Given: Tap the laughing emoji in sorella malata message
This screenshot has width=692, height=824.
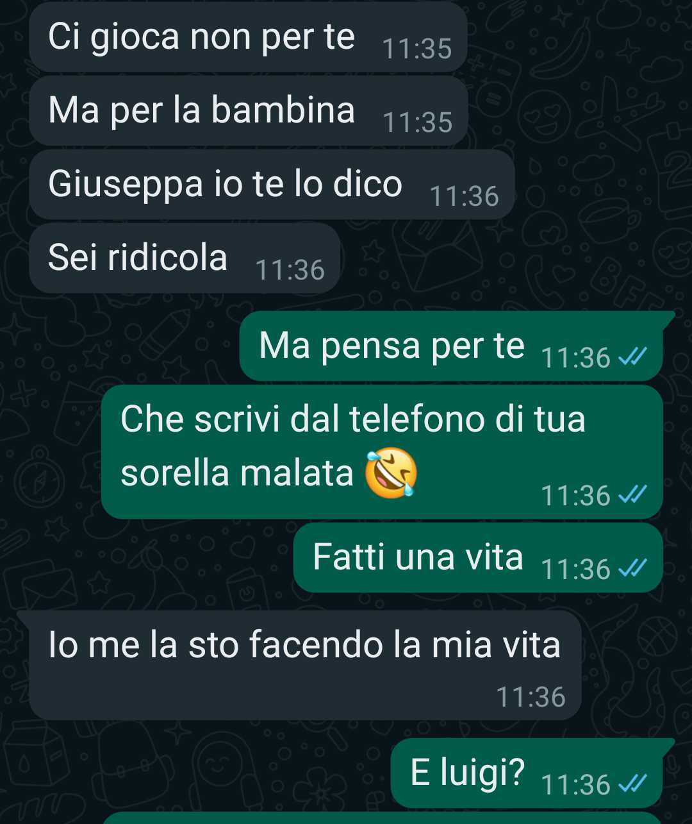Looking at the screenshot, I should [x=391, y=474].
